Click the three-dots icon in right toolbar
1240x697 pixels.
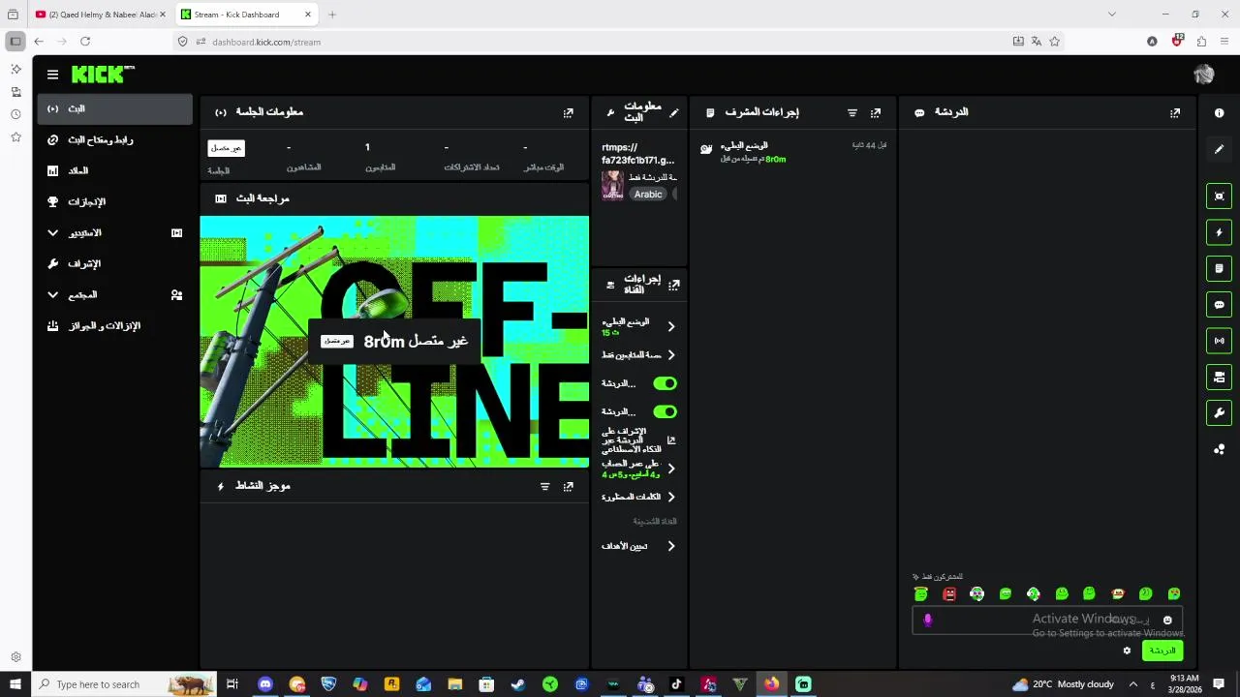click(x=1219, y=449)
